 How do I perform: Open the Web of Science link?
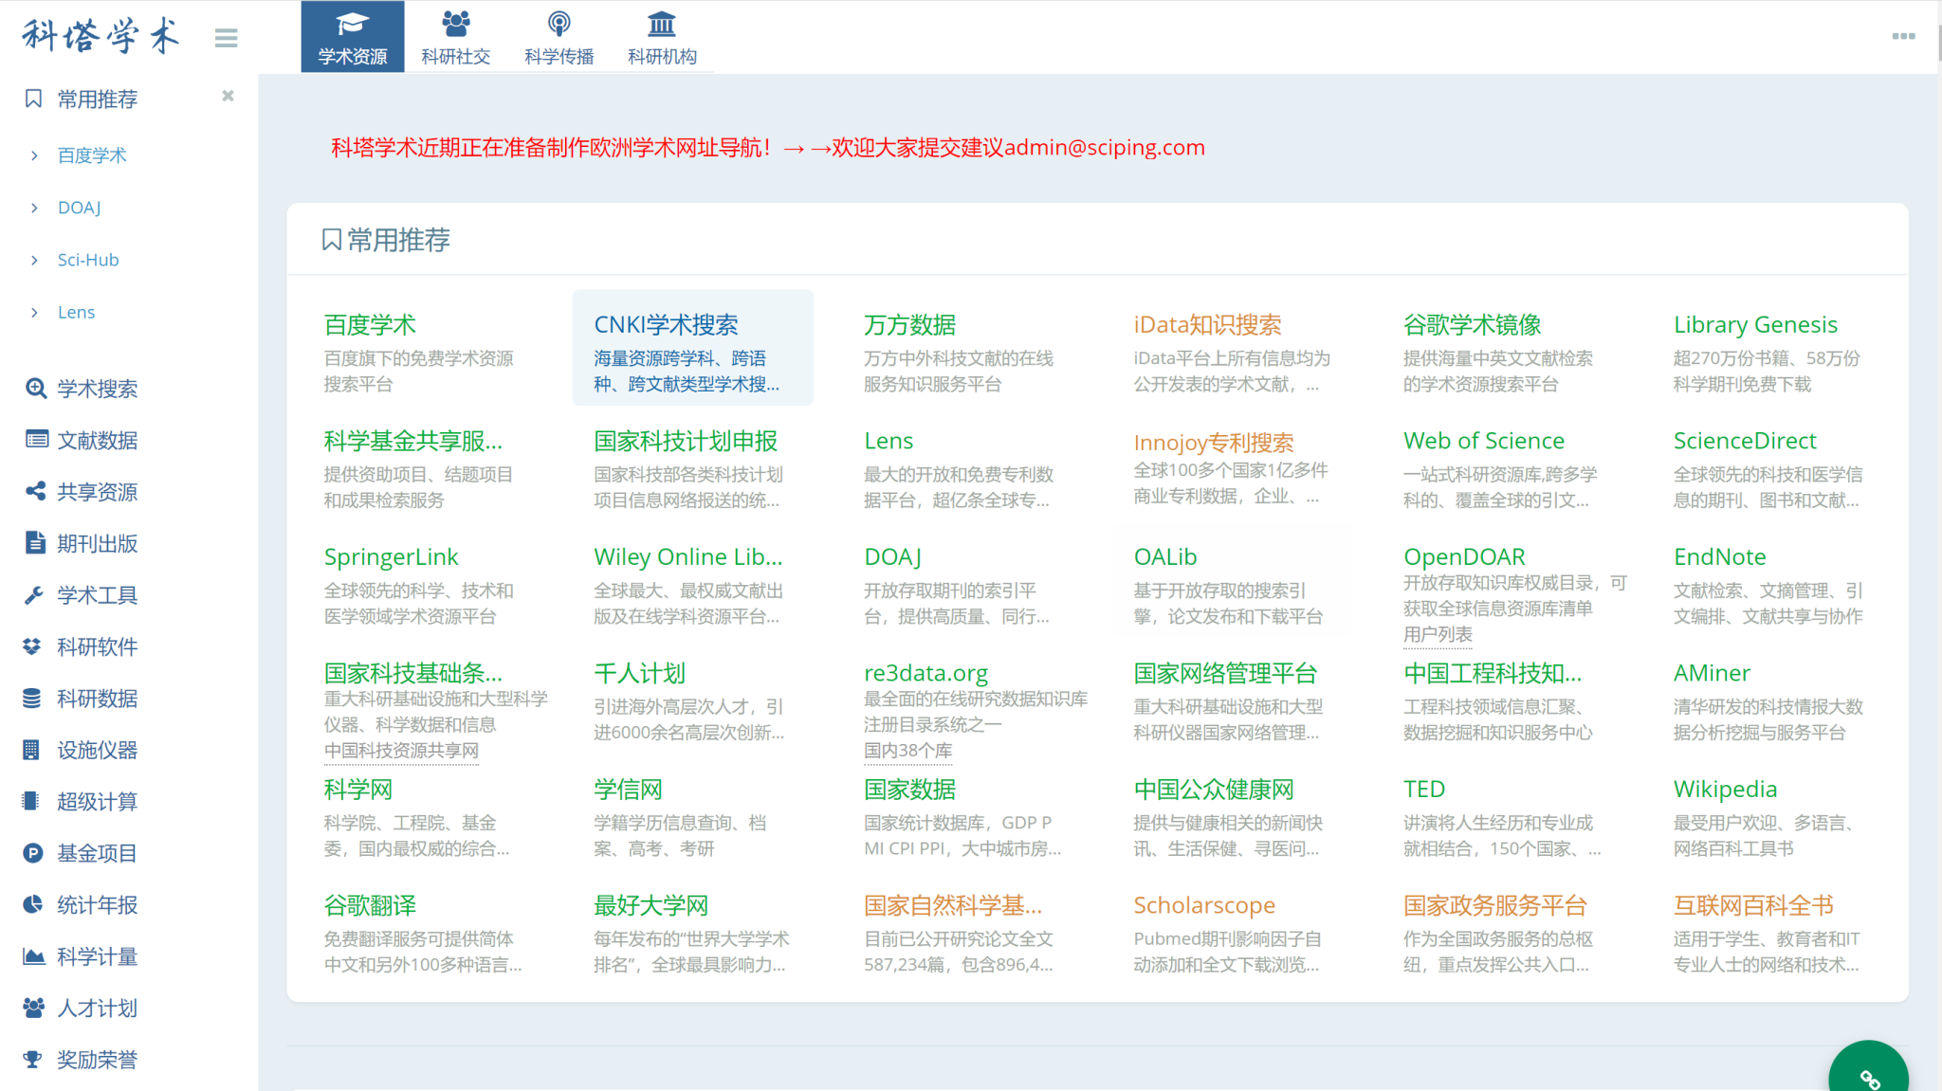1483,441
